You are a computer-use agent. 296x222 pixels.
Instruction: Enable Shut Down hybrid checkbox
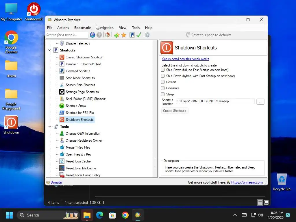click(162, 76)
